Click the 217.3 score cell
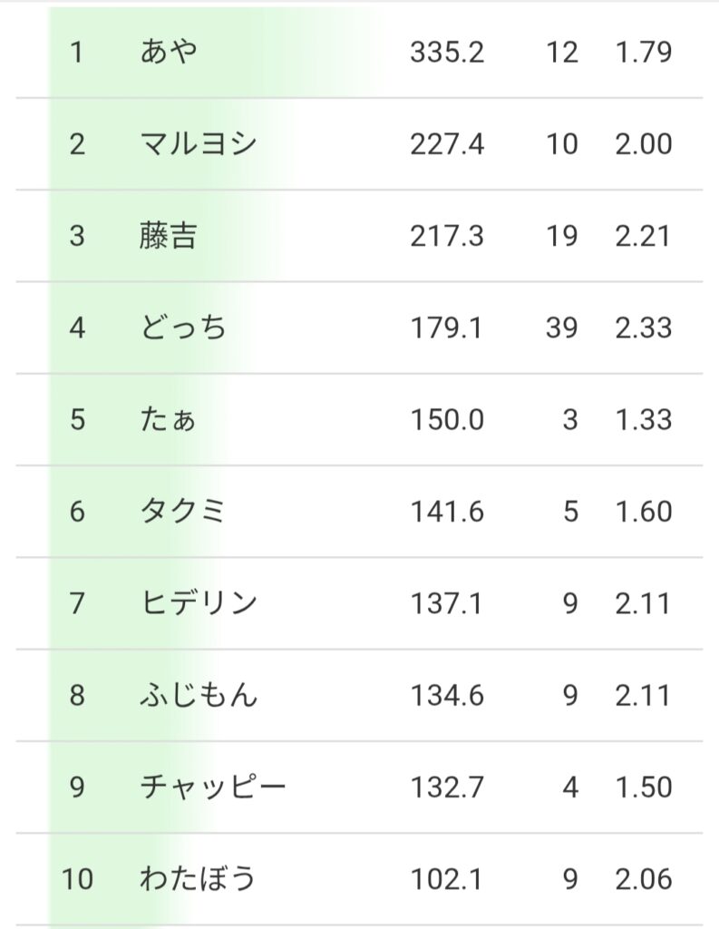 [447, 236]
